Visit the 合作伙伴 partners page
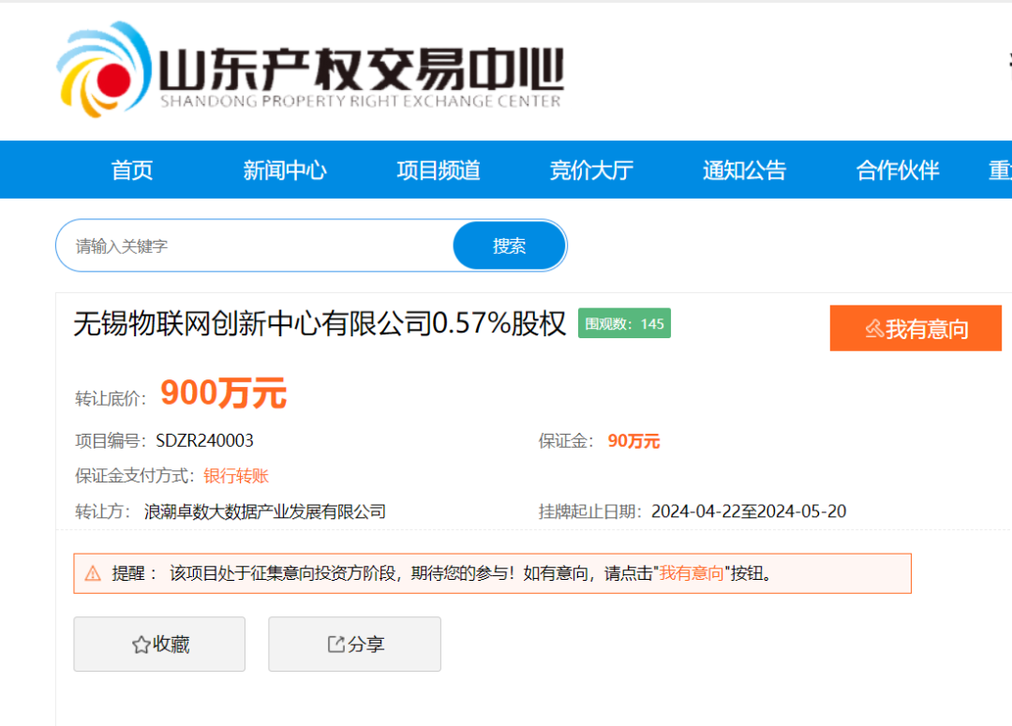 (896, 170)
